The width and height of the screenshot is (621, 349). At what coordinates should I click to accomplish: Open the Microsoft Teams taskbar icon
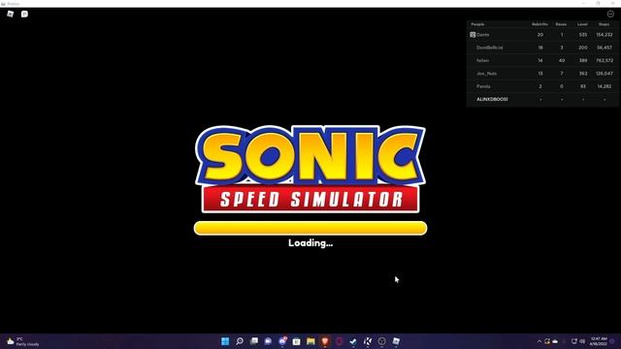click(x=282, y=341)
